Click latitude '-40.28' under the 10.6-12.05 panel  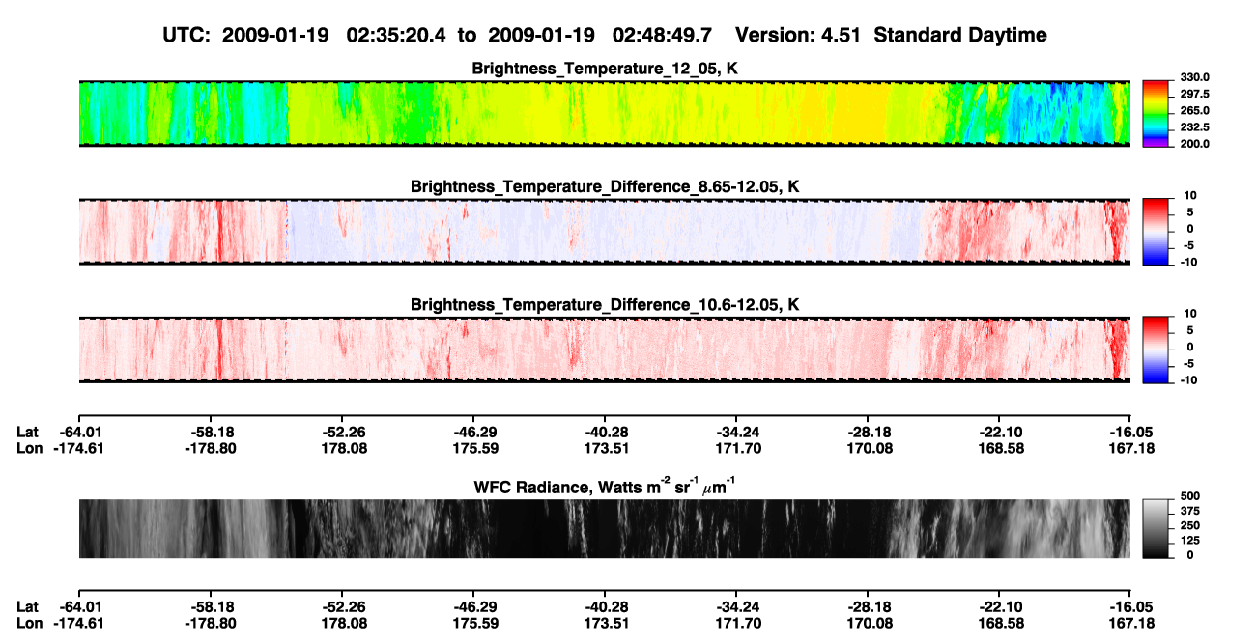coord(605,433)
